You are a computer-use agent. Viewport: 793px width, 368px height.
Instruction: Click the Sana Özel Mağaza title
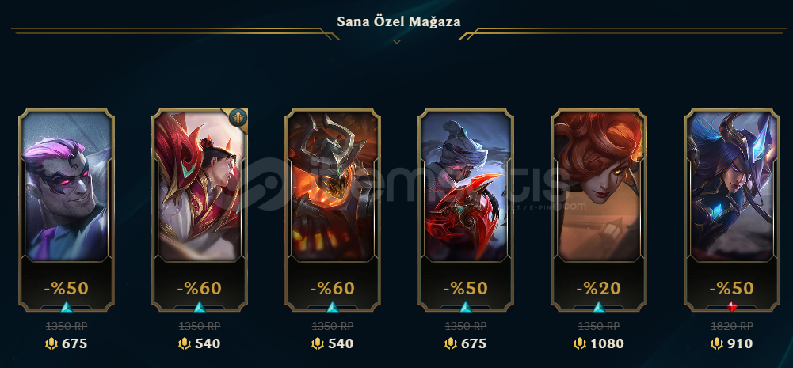pos(399,21)
